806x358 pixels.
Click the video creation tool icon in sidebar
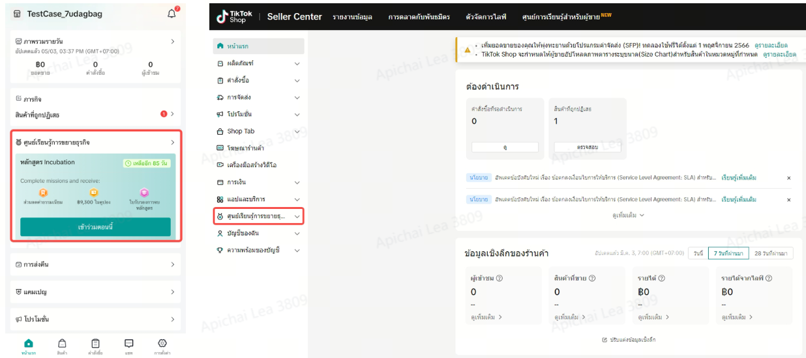220,165
